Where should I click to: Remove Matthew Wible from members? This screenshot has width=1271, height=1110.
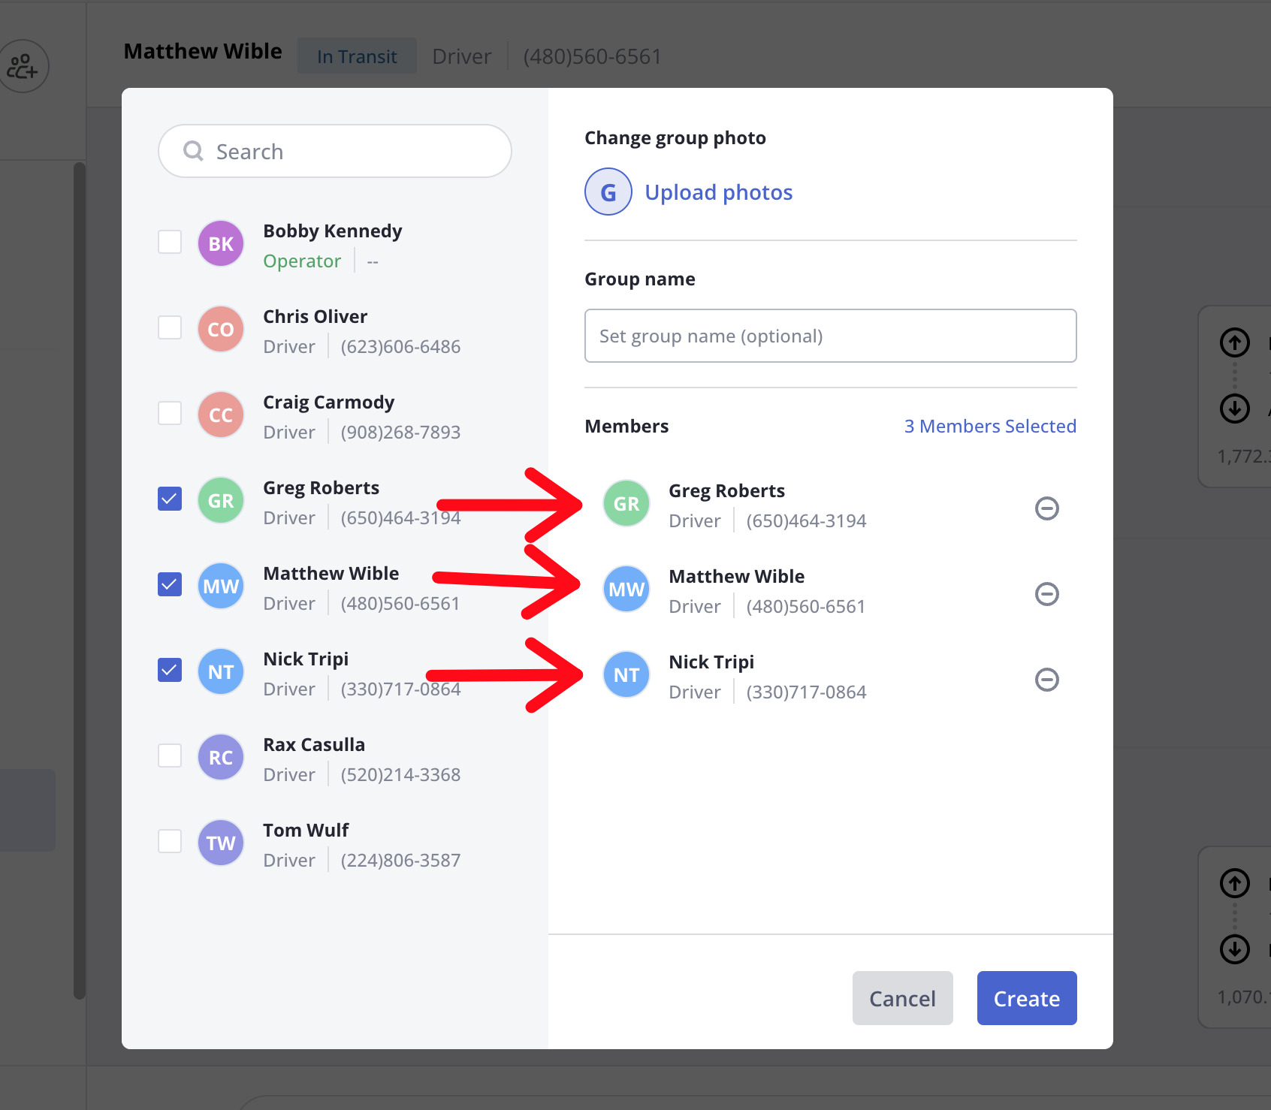[1046, 594]
